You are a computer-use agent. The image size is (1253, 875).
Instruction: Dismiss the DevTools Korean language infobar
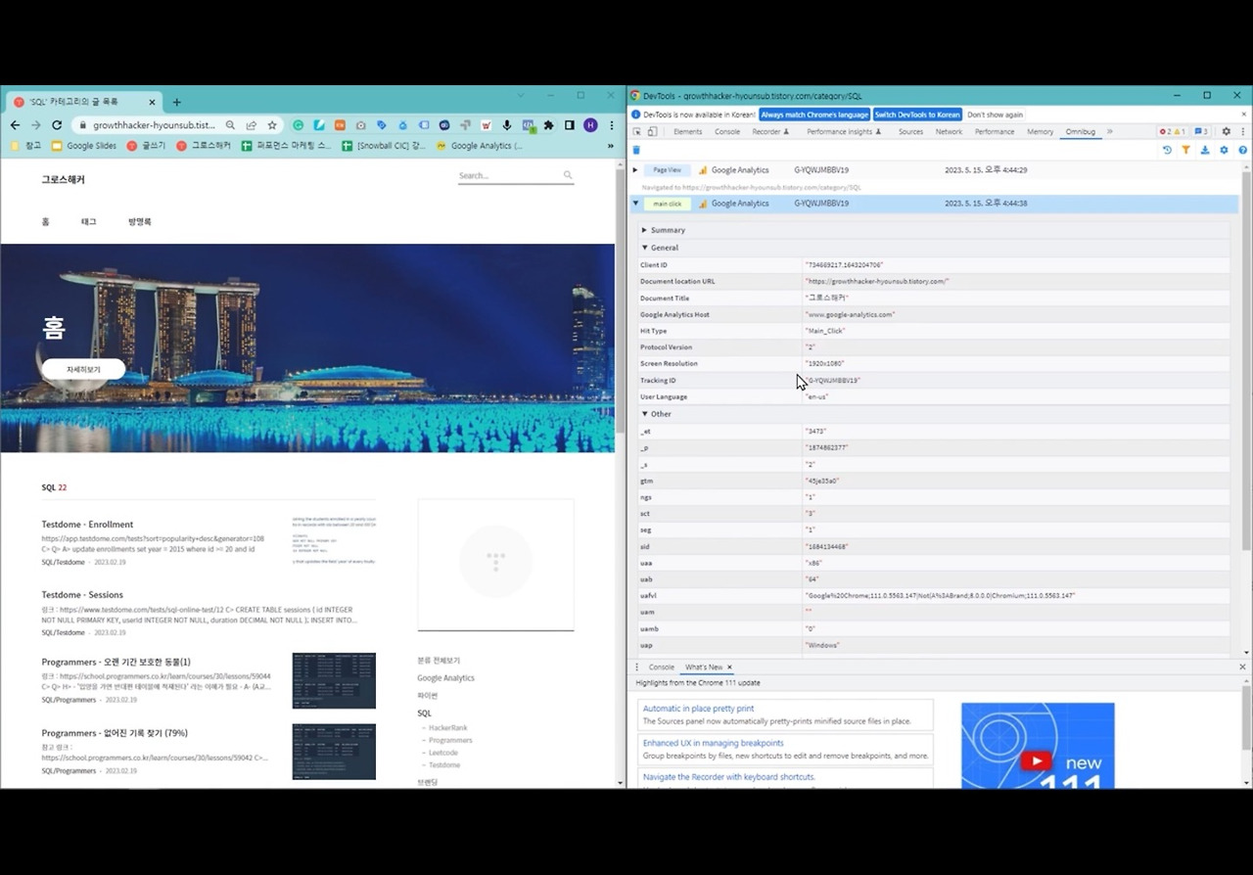pyautogui.click(x=1244, y=115)
